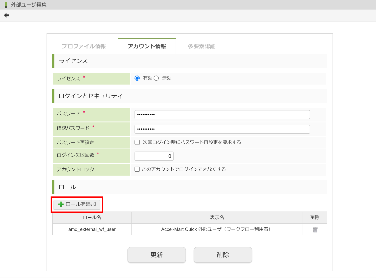Check このアカウントでログインできなくする

pos(137,169)
